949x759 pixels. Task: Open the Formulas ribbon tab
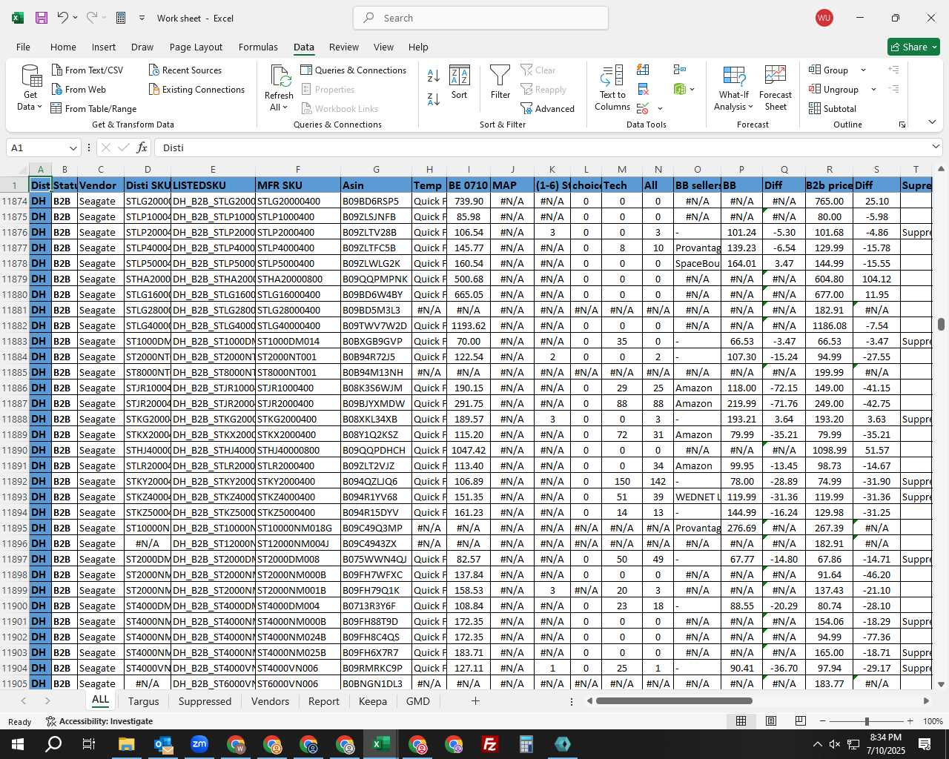point(258,47)
